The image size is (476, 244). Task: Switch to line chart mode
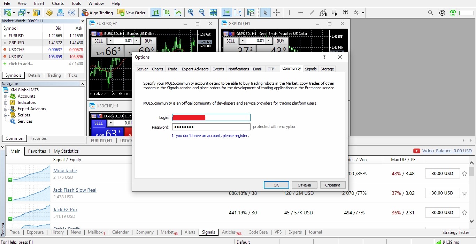point(178,13)
